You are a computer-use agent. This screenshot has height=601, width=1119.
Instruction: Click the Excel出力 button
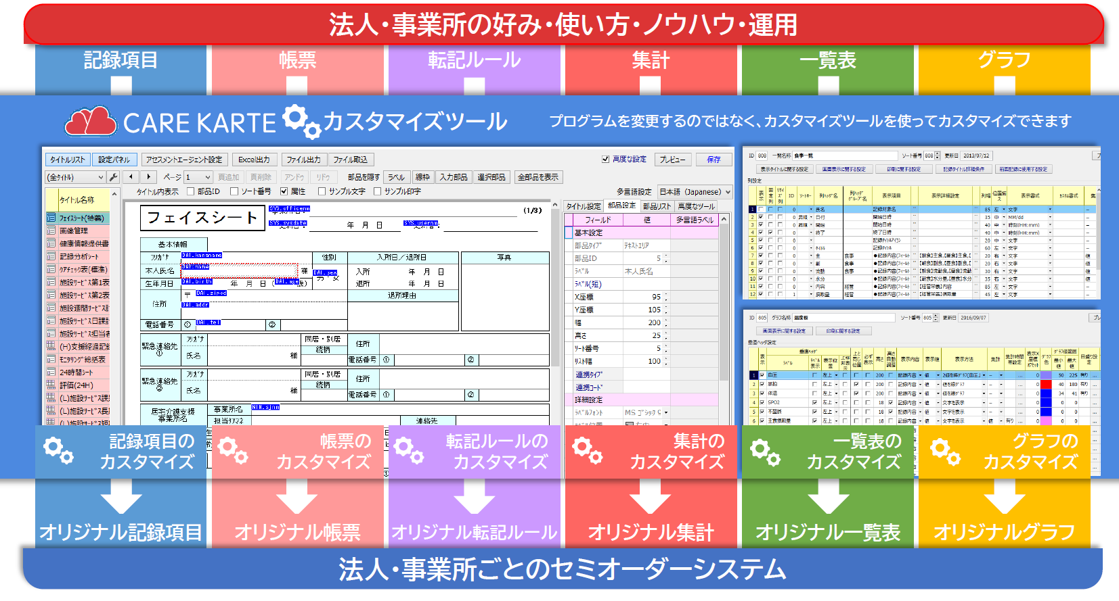254,160
